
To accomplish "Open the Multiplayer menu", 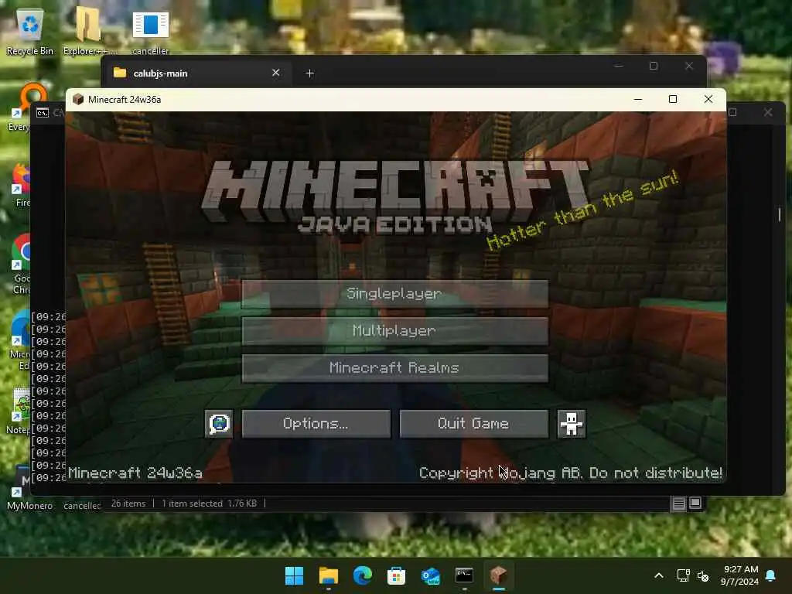I will 394,331.
